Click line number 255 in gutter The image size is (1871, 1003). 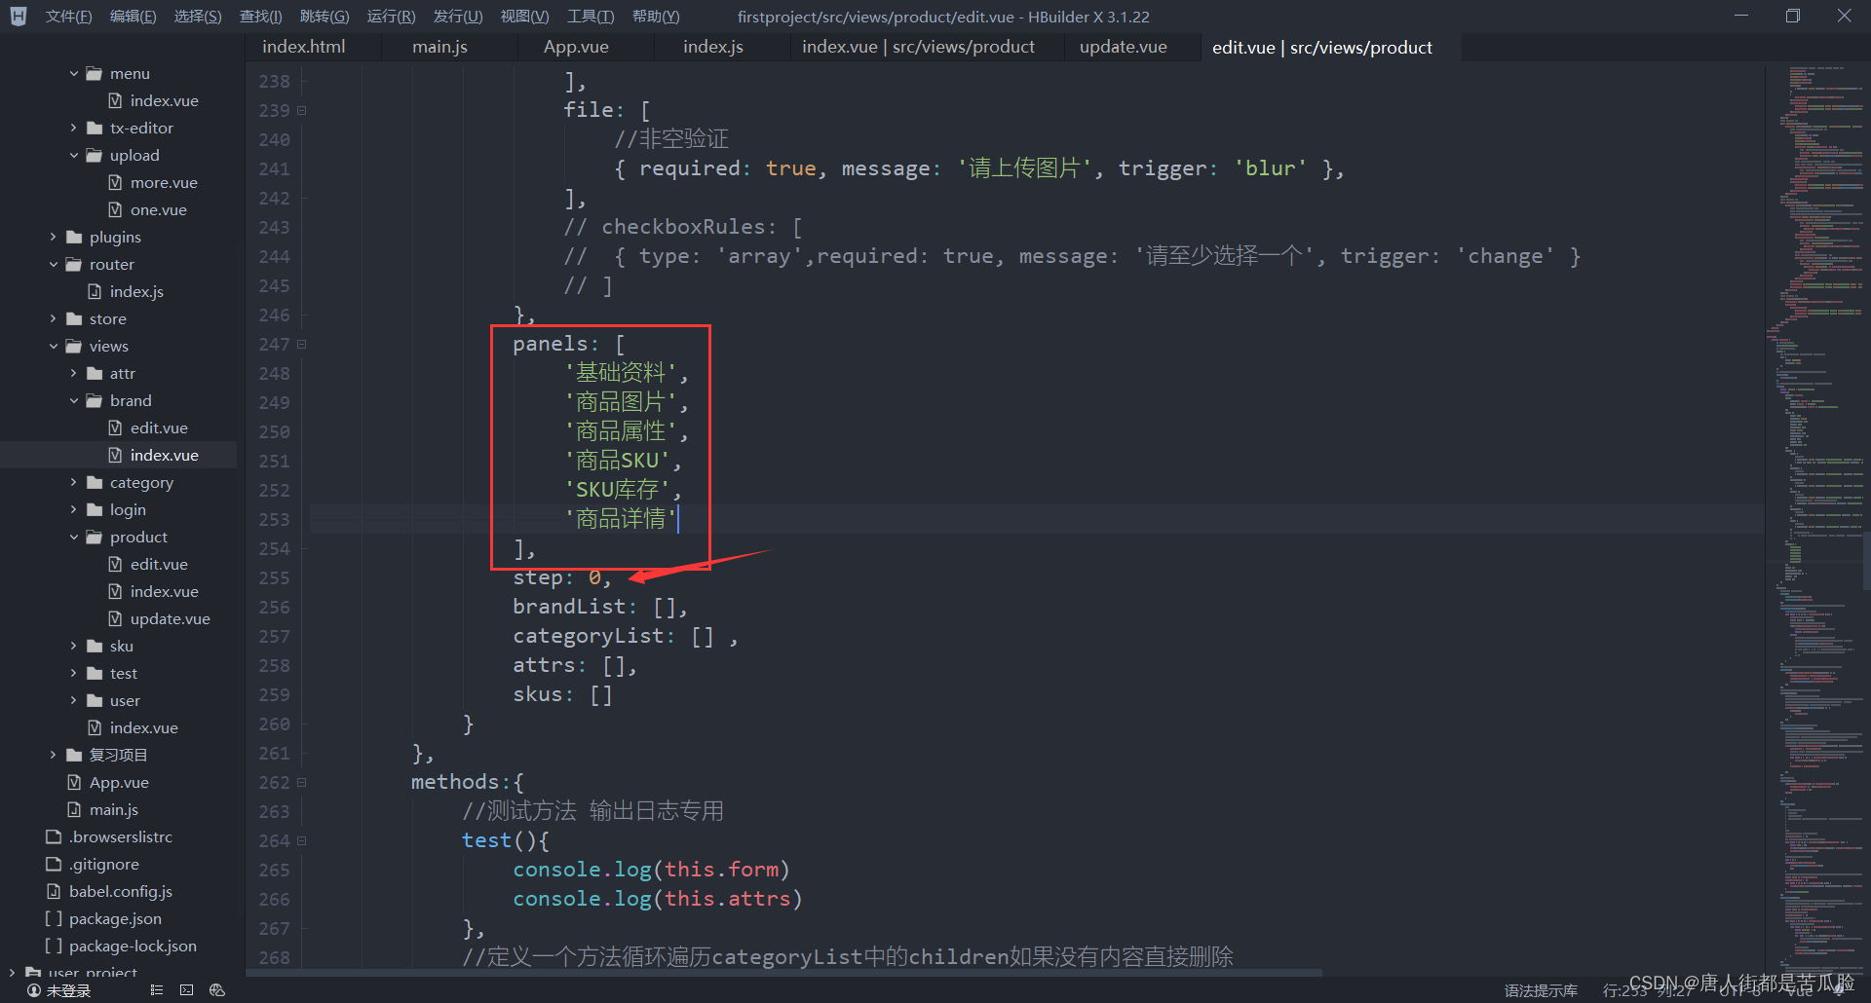click(274, 577)
